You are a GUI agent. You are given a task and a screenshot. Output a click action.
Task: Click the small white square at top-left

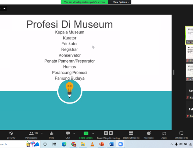tap(5, 9)
